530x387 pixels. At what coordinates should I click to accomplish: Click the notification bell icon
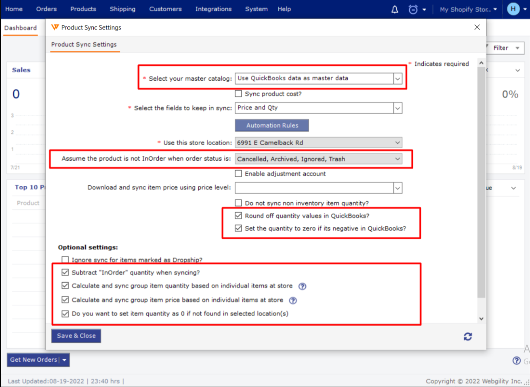[x=395, y=10]
